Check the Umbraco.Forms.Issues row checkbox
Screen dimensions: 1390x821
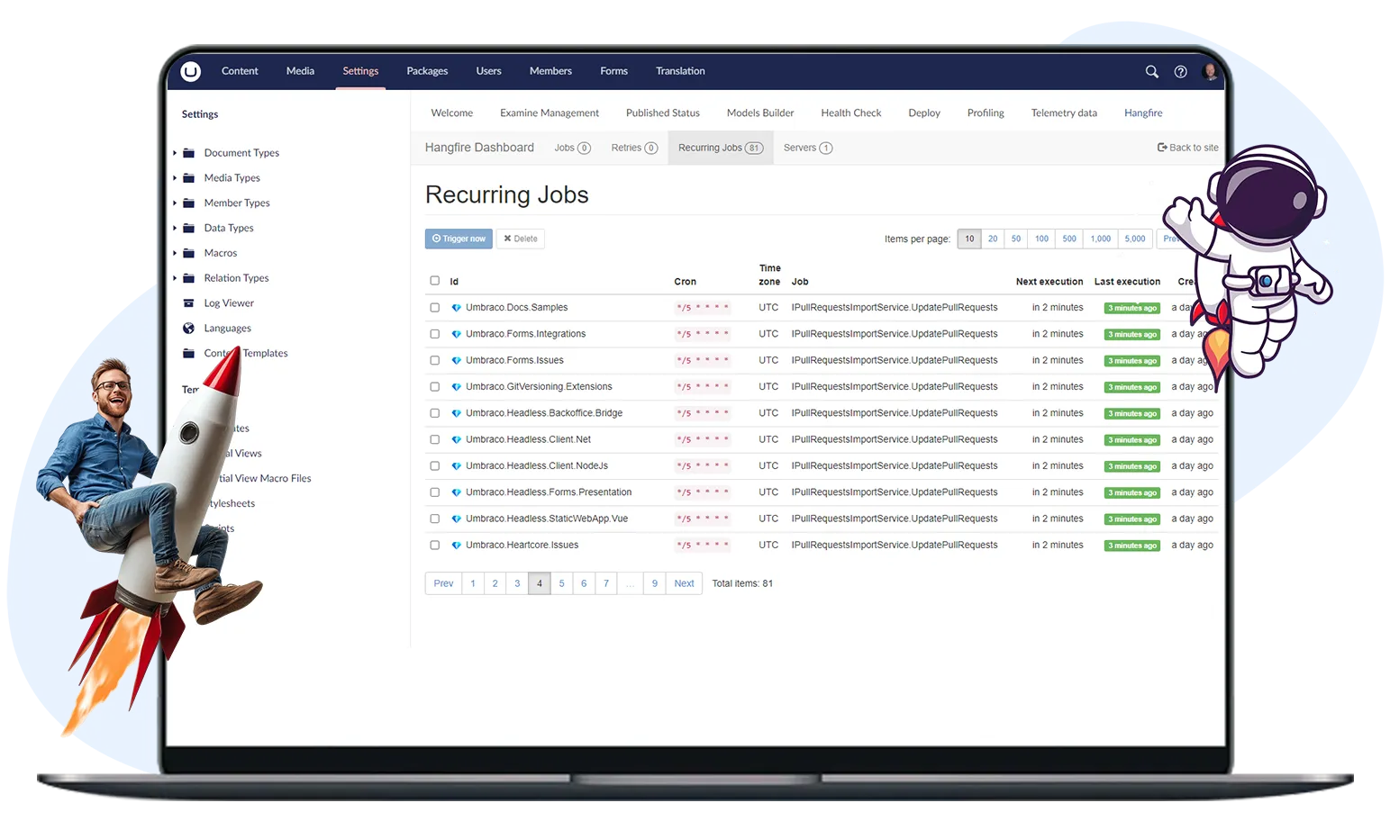435,360
